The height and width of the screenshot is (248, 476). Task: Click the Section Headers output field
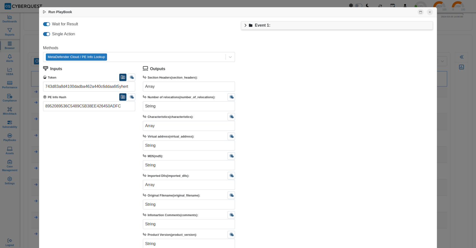[x=189, y=86]
